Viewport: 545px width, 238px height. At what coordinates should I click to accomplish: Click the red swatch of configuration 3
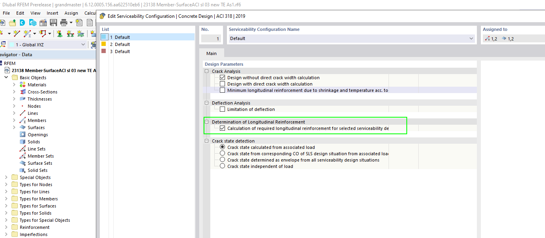click(x=104, y=51)
